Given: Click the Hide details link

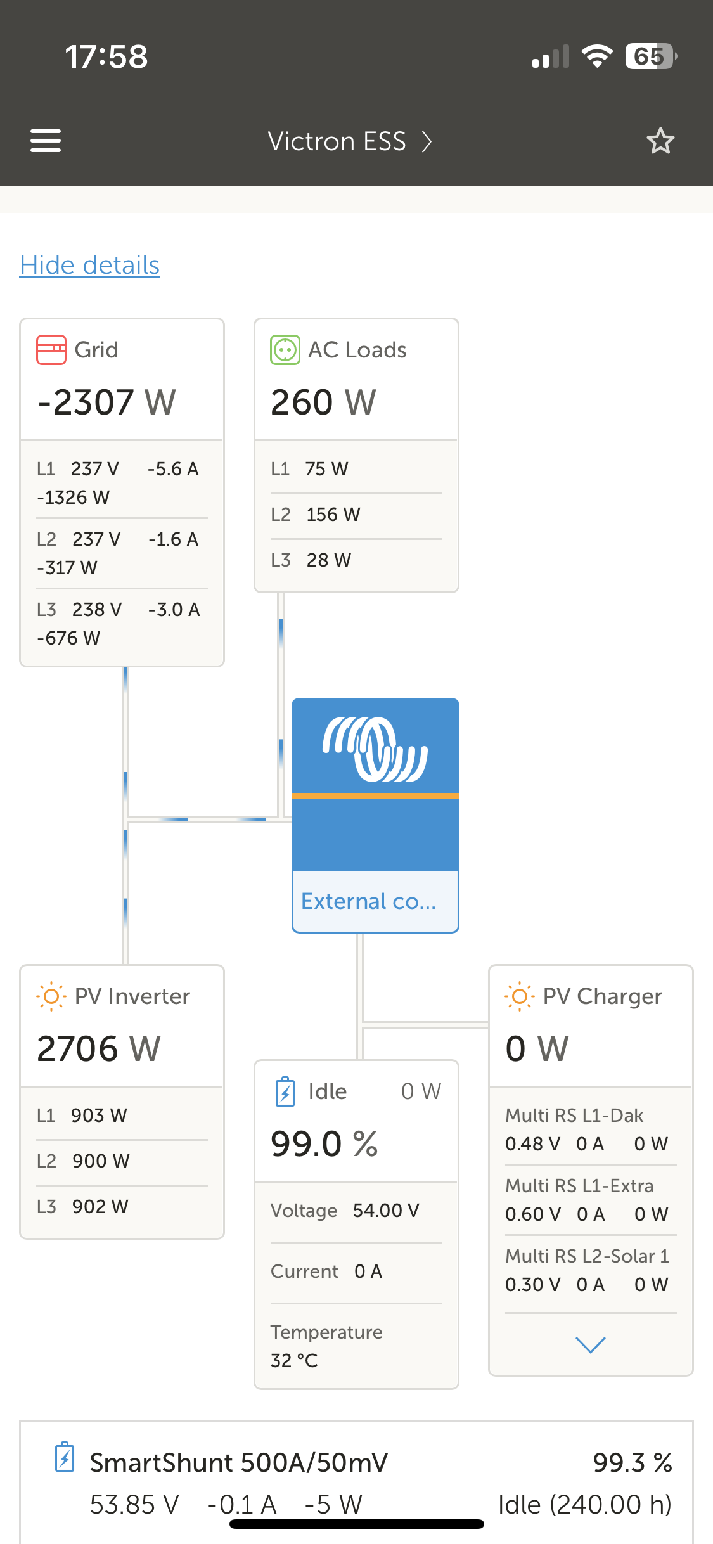Looking at the screenshot, I should (x=90, y=265).
